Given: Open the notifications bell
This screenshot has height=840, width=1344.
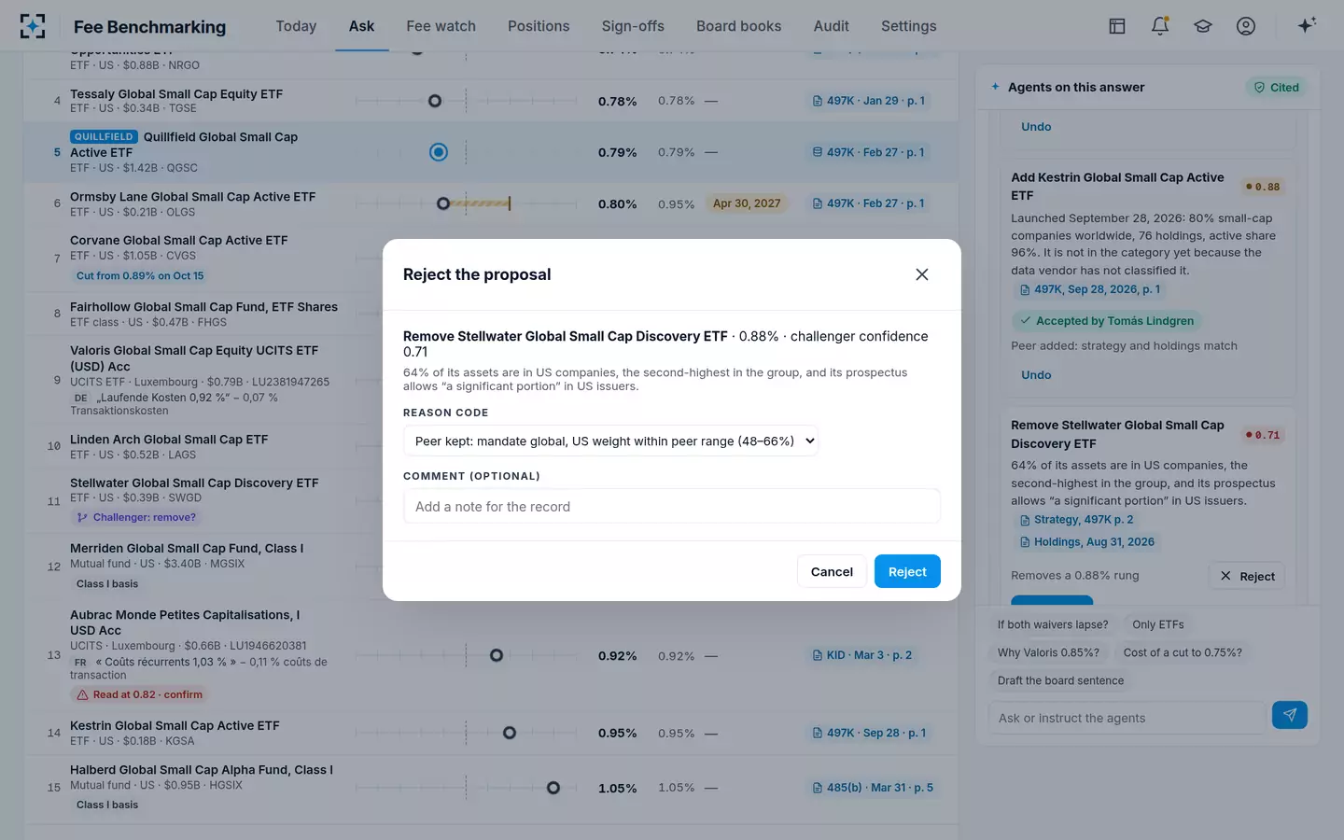Looking at the screenshot, I should click(x=1160, y=26).
